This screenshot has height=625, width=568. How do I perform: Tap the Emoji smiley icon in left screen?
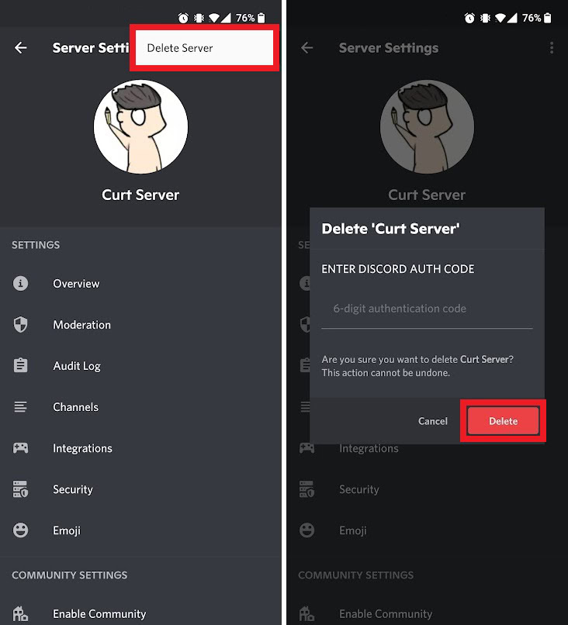click(21, 530)
